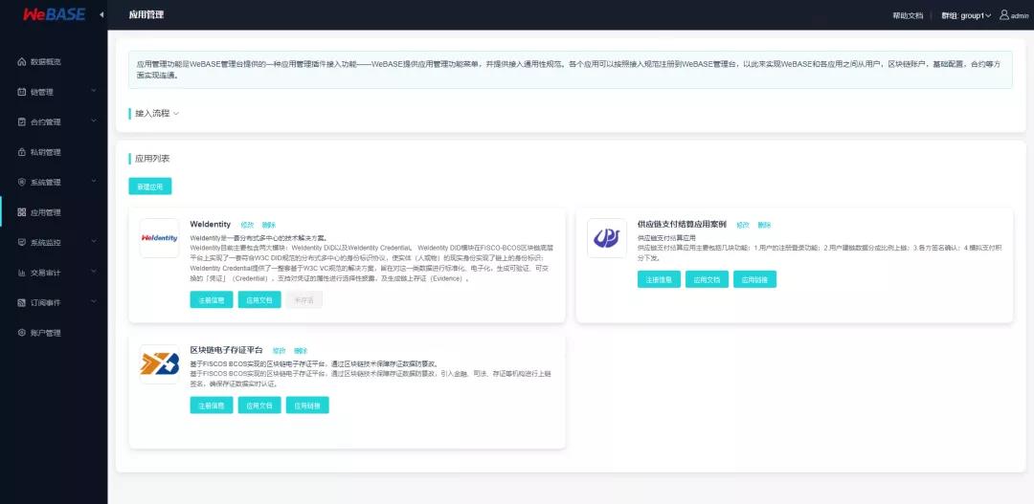Click the WeBASE logo
This screenshot has height=504, width=1034.
[x=54, y=14]
